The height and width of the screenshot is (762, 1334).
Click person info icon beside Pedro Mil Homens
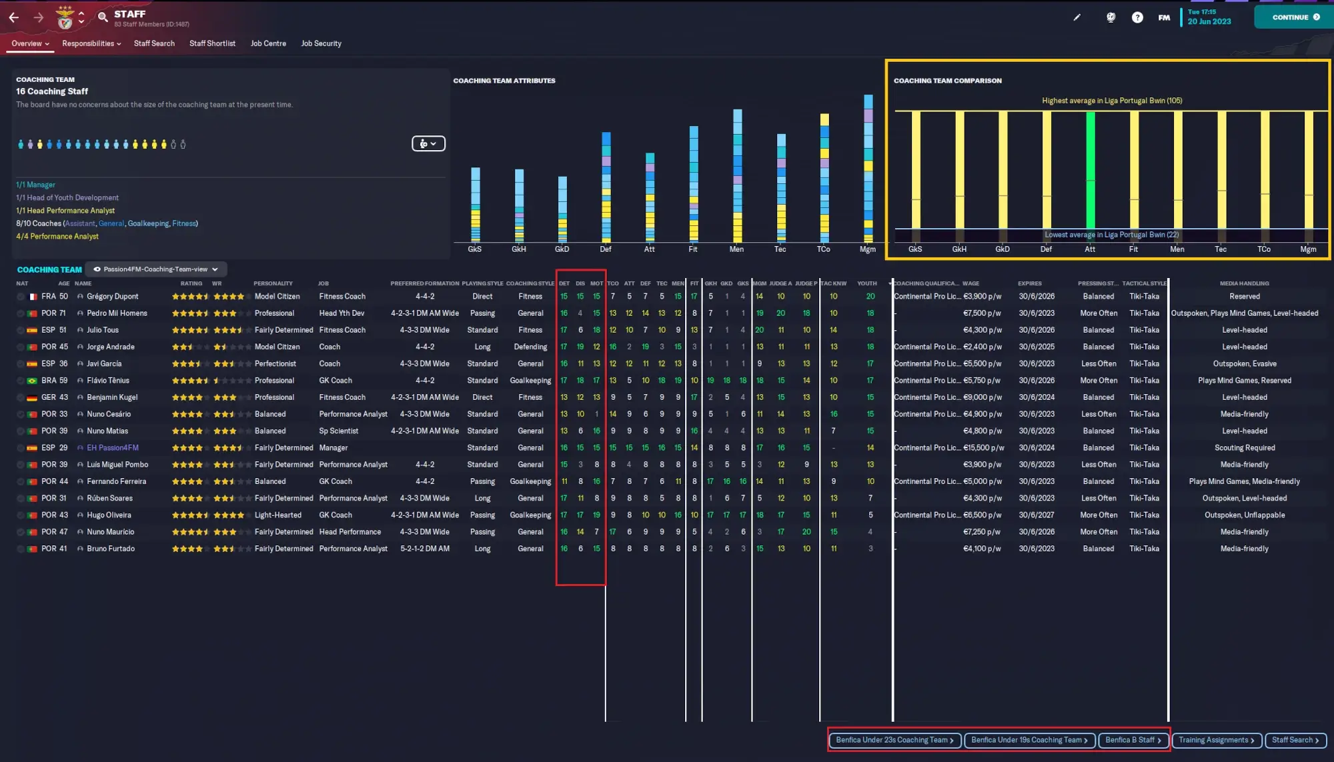(x=80, y=313)
